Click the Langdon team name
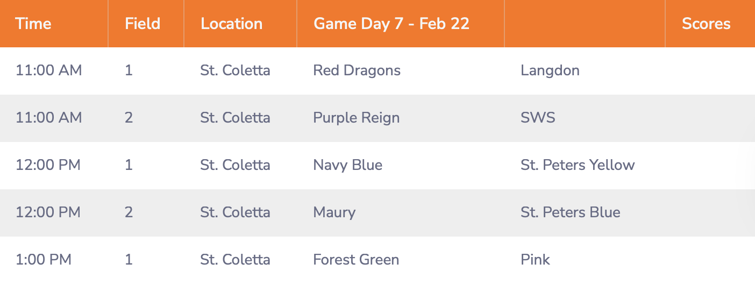 (550, 70)
